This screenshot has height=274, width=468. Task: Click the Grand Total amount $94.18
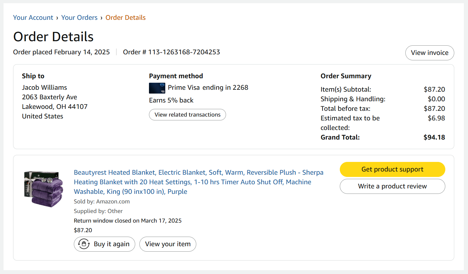coord(434,137)
